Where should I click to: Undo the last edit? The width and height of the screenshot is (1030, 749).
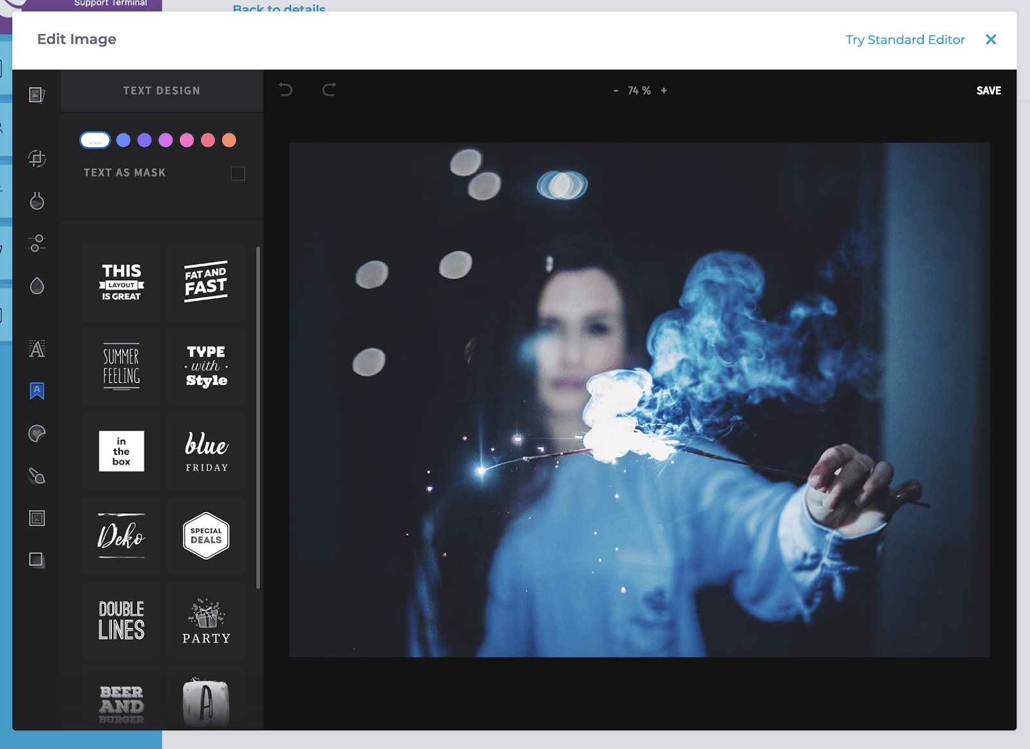pyautogui.click(x=286, y=90)
